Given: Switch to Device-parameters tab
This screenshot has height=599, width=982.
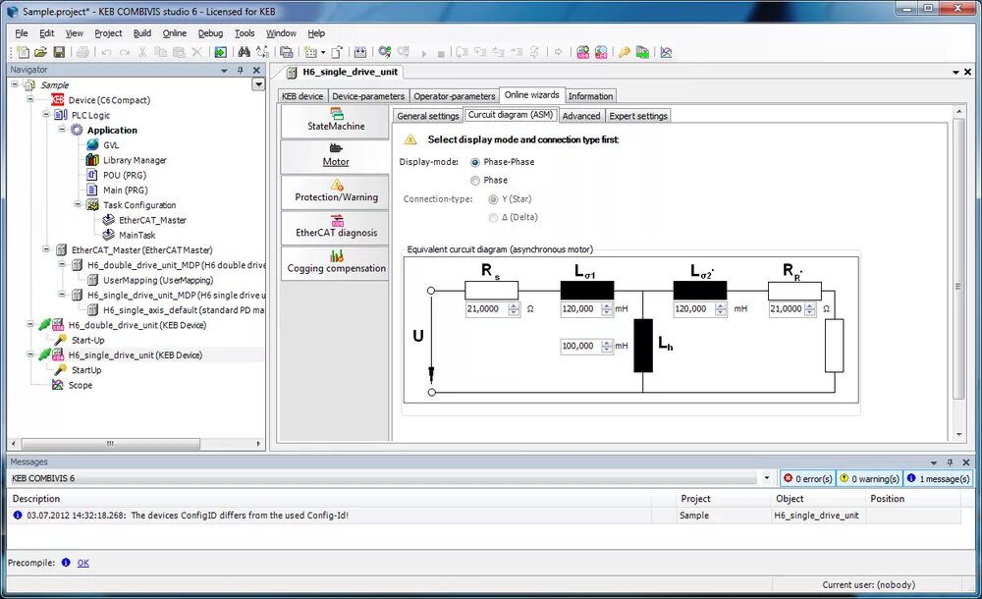Looking at the screenshot, I should coord(368,96).
